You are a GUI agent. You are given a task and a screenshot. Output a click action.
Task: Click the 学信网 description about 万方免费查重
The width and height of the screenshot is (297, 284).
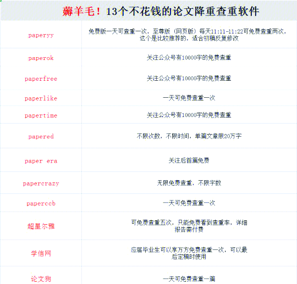coord(189,253)
